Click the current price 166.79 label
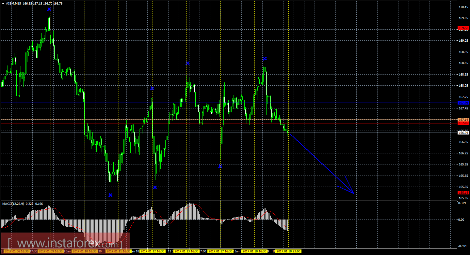This screenshot has height=255, width=470. [463, 133]
